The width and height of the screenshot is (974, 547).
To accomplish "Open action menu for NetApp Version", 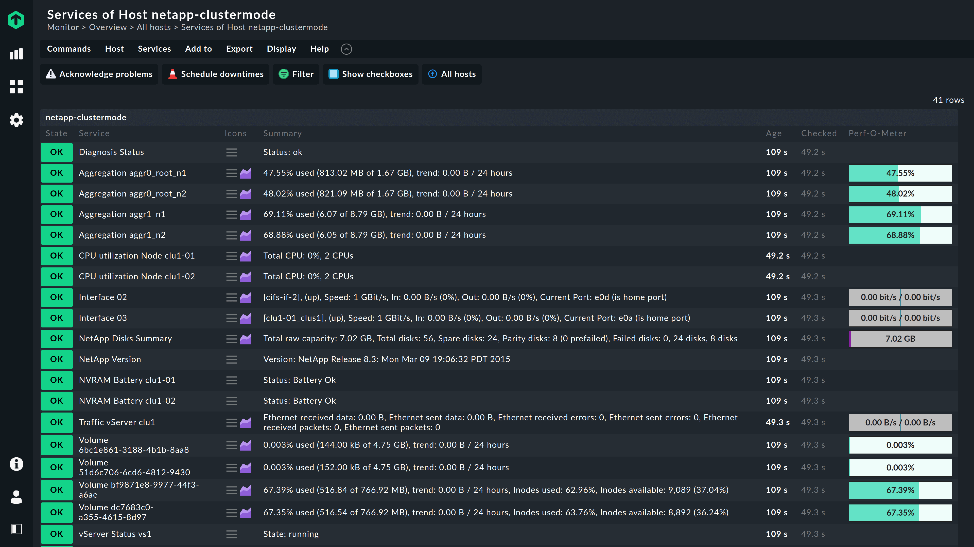I will click(231, 359).
